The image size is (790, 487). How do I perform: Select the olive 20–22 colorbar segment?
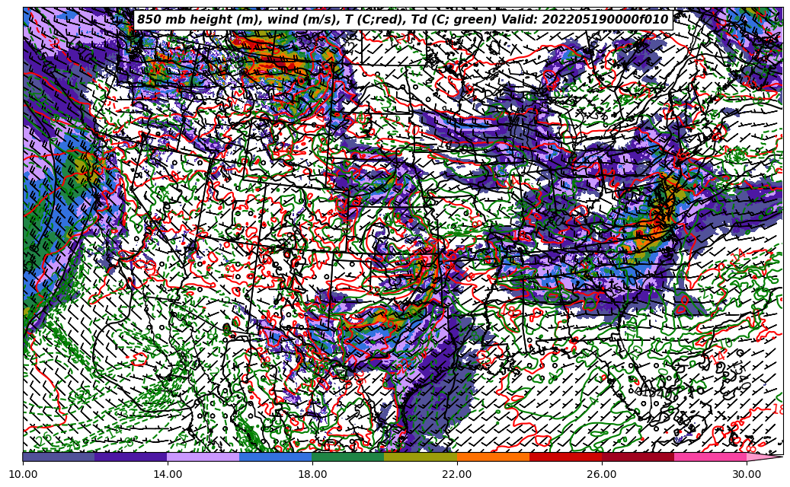[421, 457]
